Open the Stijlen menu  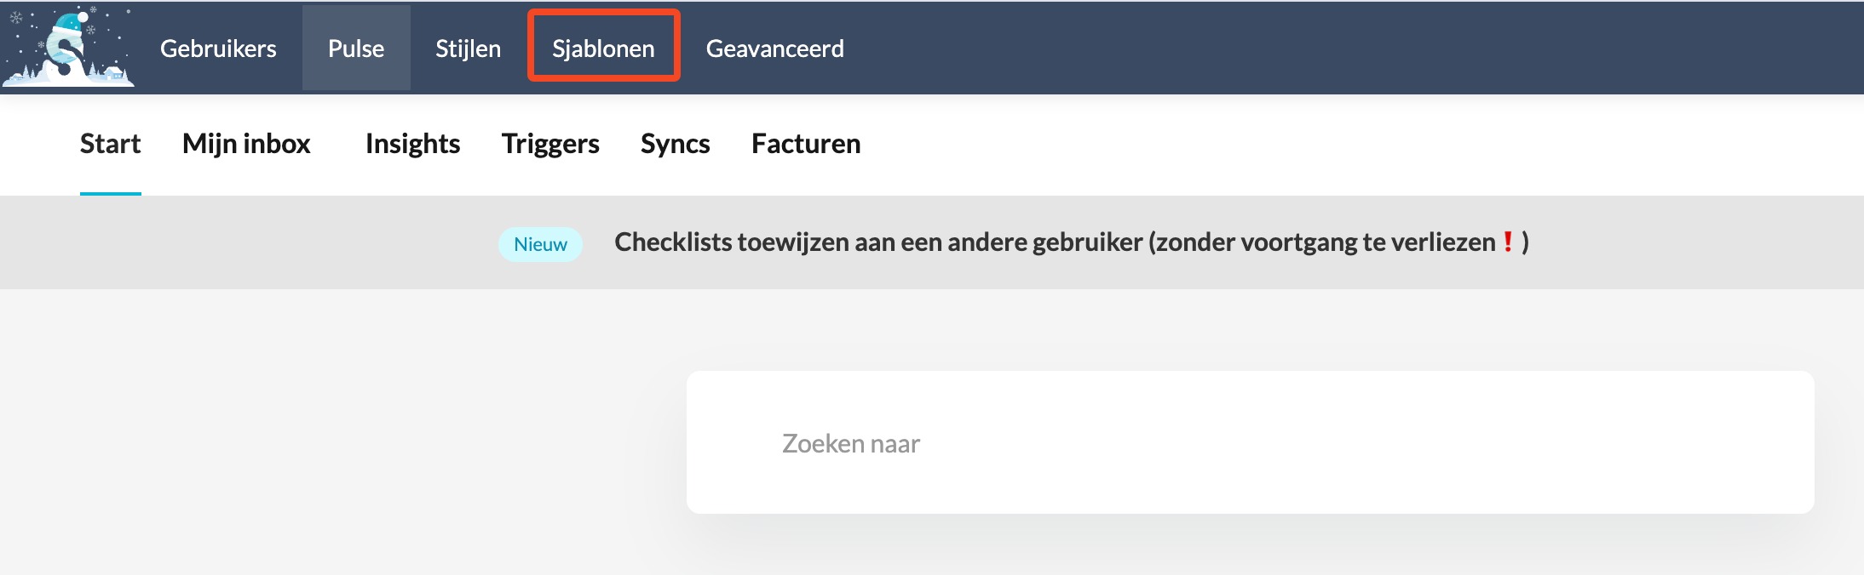(x=468, y=48)
